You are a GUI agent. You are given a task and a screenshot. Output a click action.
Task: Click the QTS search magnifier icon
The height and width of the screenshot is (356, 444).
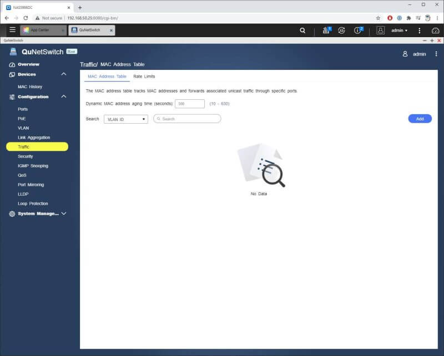(302, 30)
